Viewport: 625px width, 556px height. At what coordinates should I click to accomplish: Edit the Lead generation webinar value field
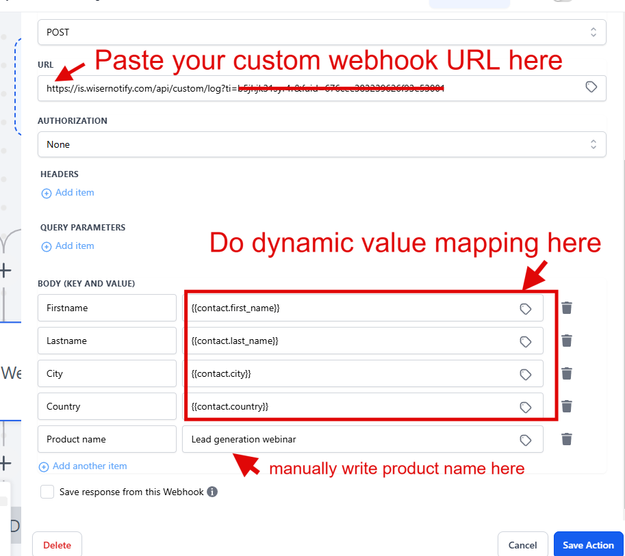coord(363,439)
